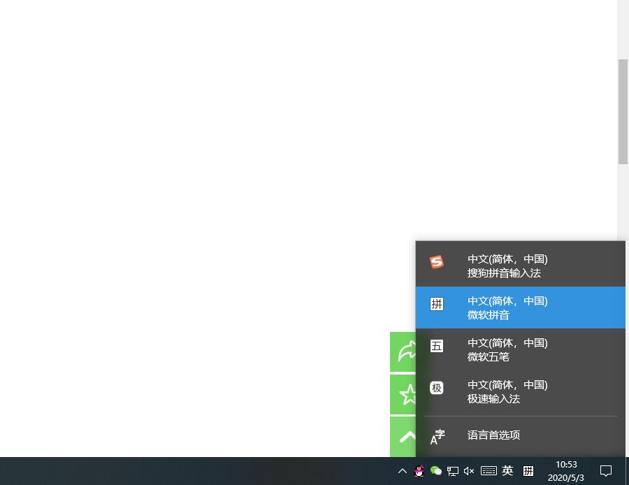
Task: Show hidden tray icons chevron
Action: coord(403,471)
